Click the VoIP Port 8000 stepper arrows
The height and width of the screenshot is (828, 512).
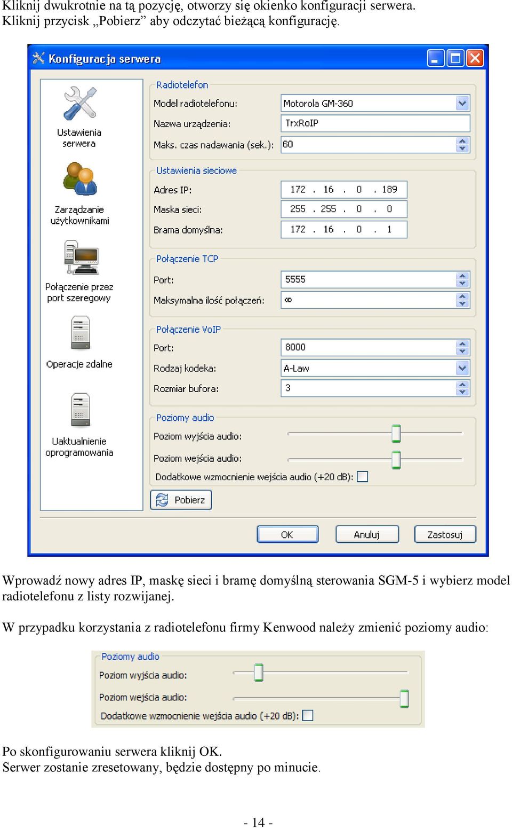click(x=462, y=347)
